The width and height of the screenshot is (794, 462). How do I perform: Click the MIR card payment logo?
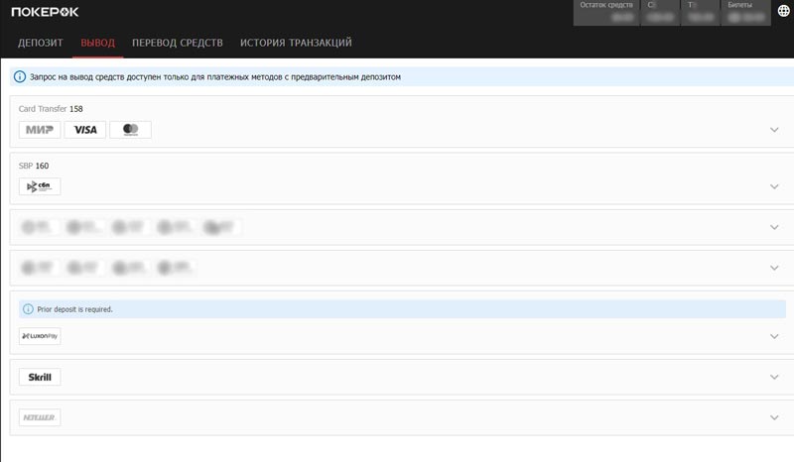pos(40,130)
